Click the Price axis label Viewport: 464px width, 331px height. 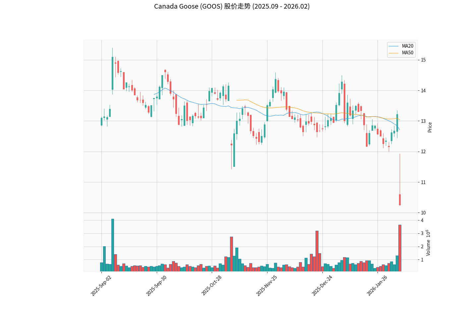coord(430,127)
